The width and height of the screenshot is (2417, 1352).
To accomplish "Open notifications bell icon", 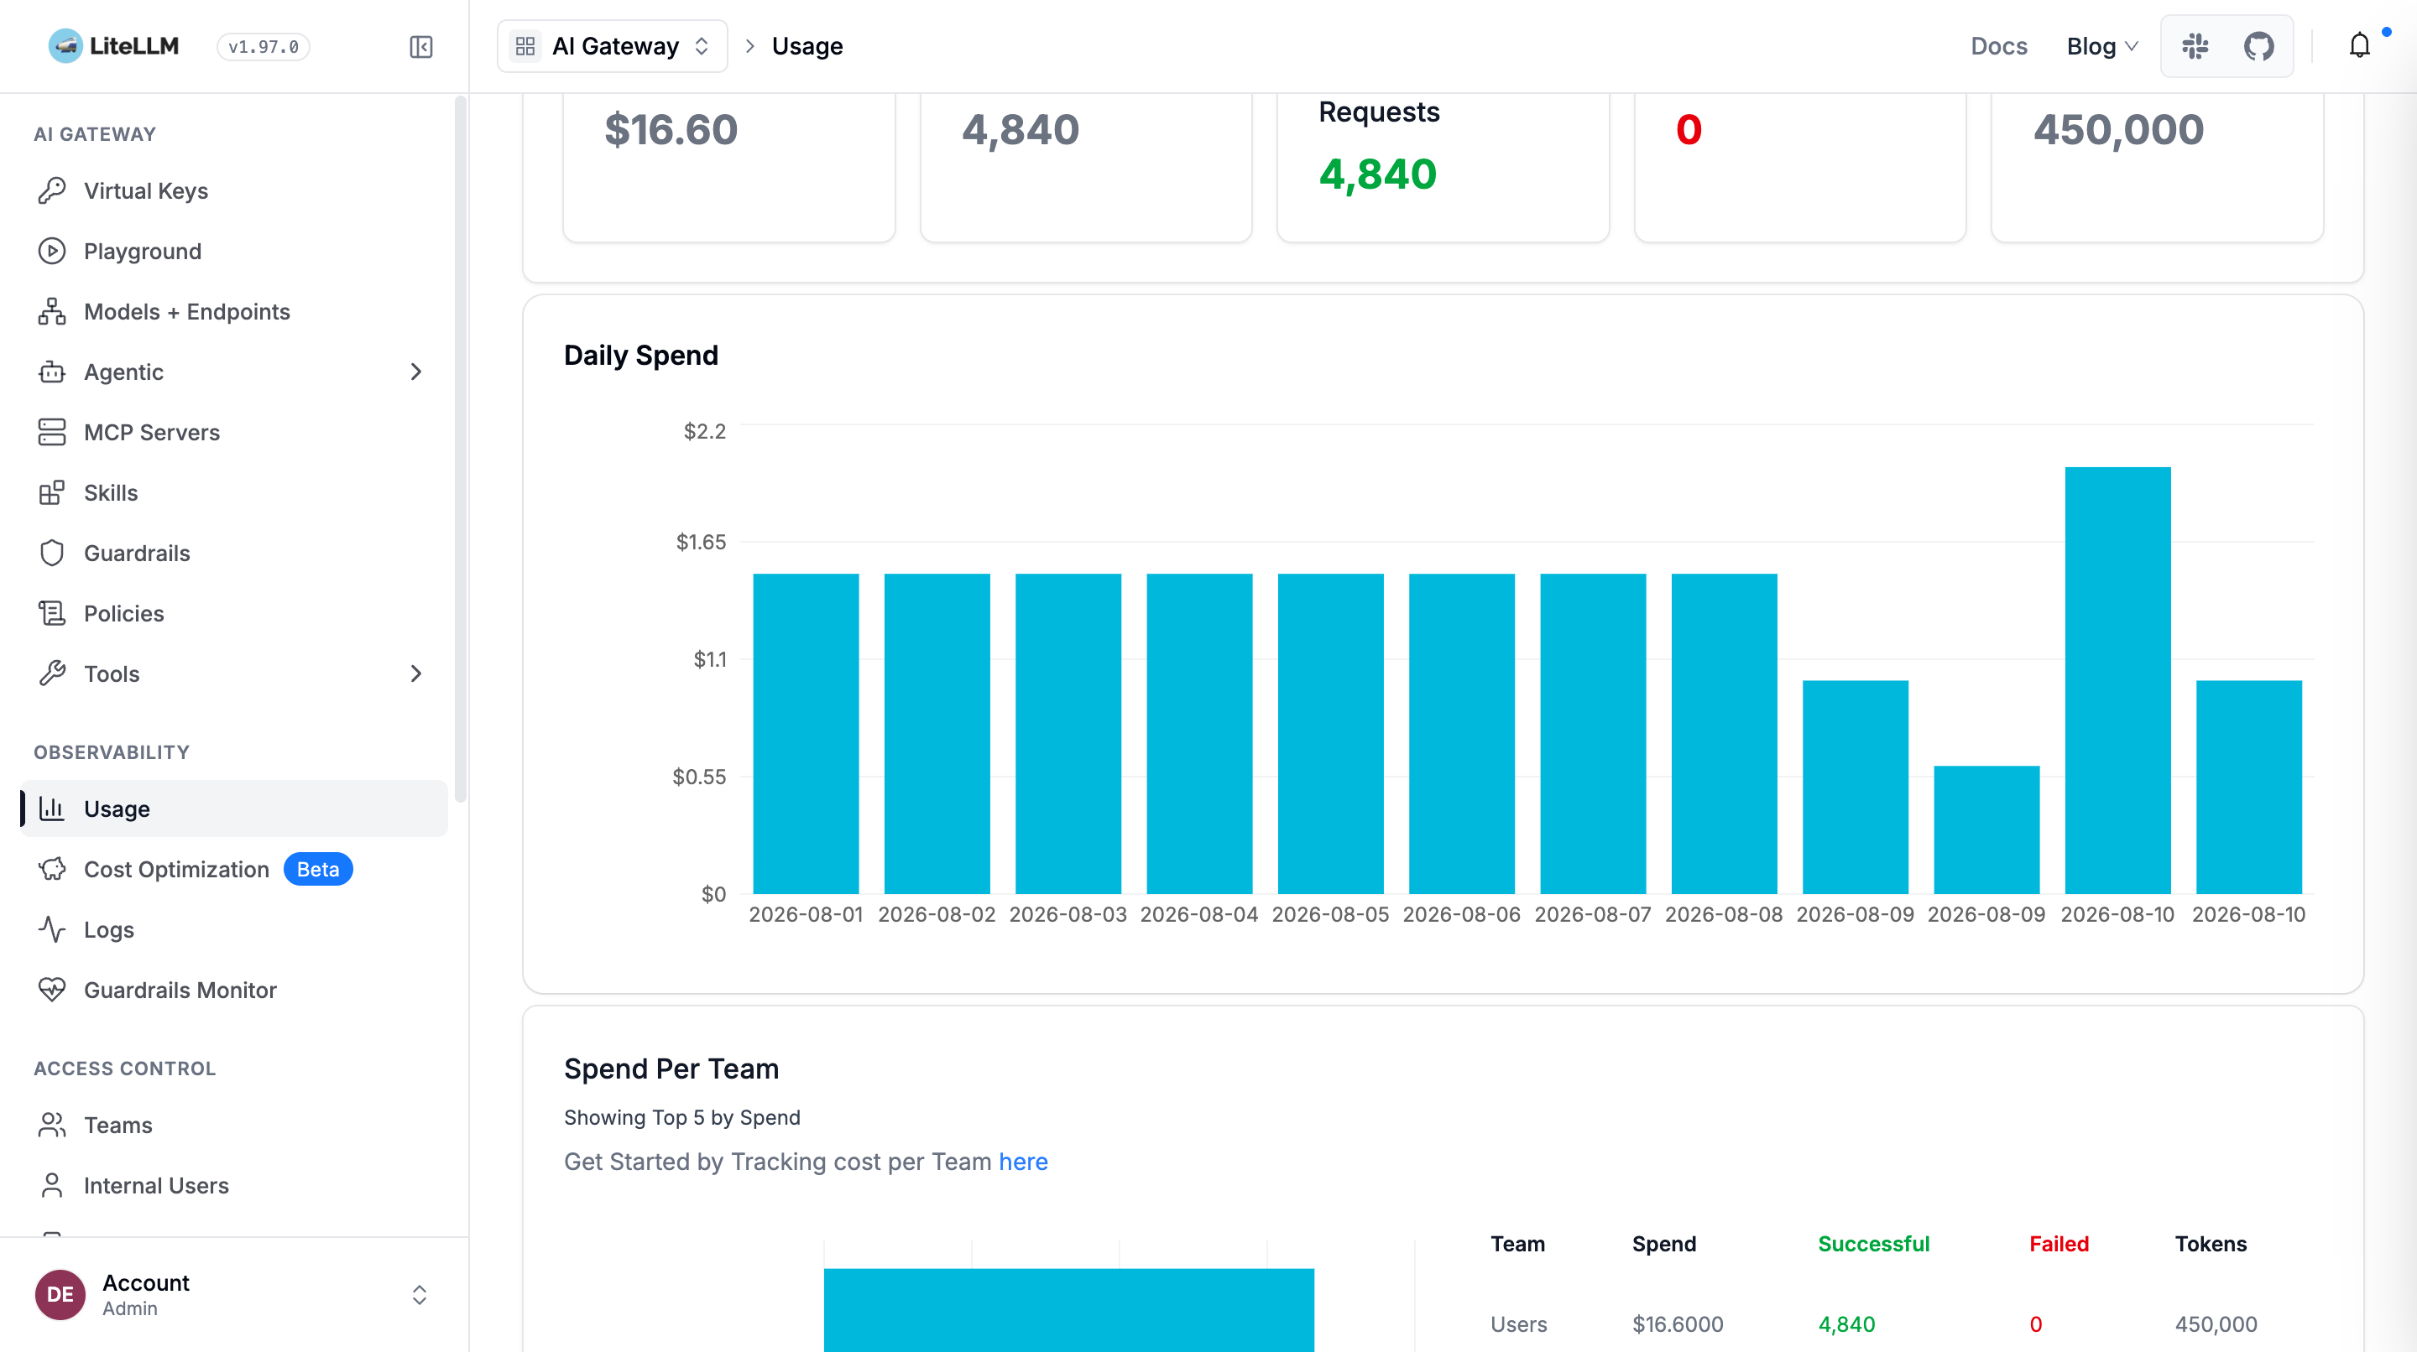I will (2359, 45).
